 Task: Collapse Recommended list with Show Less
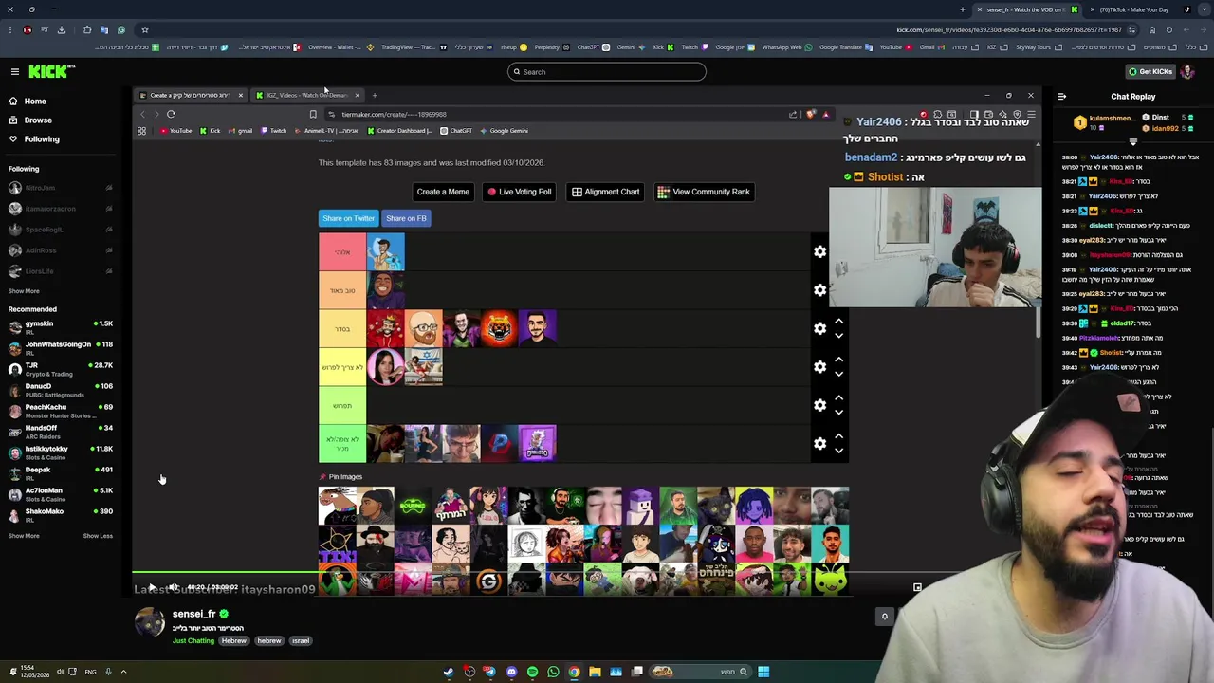click(98, 536)
